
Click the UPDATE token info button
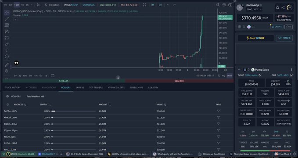[x=277, y=27]
